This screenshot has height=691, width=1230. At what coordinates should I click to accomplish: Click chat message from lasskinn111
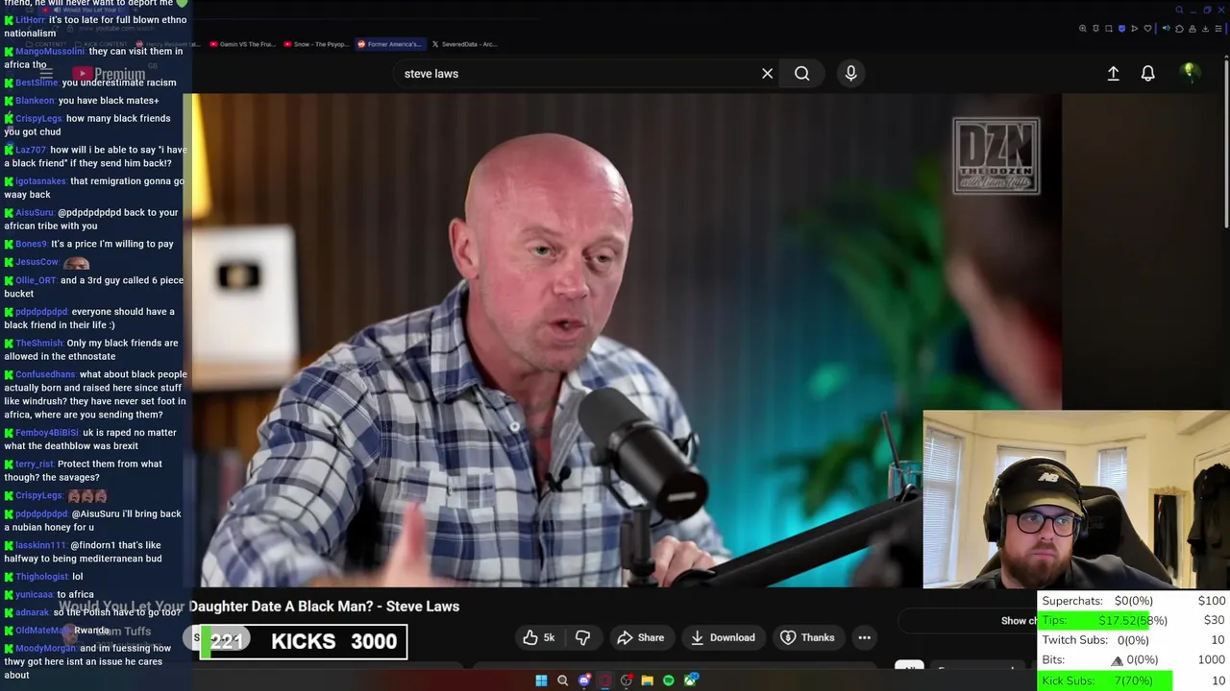[x=83, y=552]
